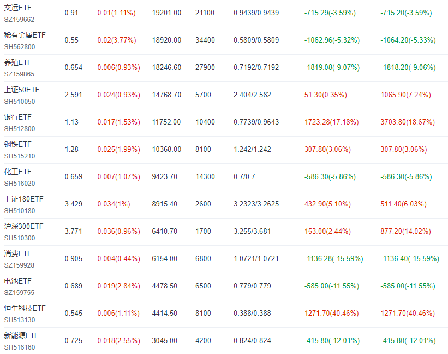Image resolution: width=448 pixels, height=354 pixels.
Task: Select profit value 1723.28(17.18%)
Action: tap(331, 122)
